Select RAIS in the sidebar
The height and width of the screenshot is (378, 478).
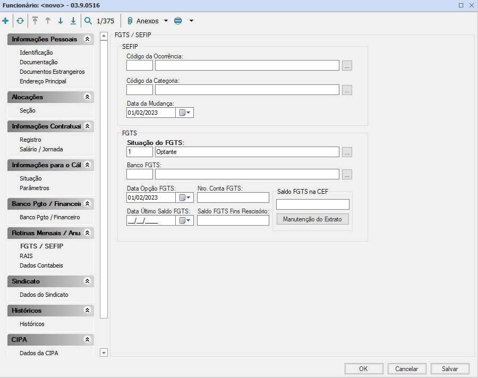26,256
